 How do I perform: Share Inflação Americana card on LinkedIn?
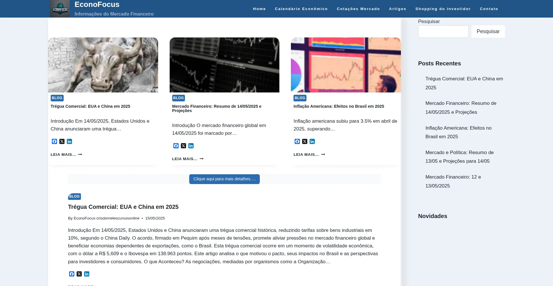pyautogui.click(x=312, y=141)
